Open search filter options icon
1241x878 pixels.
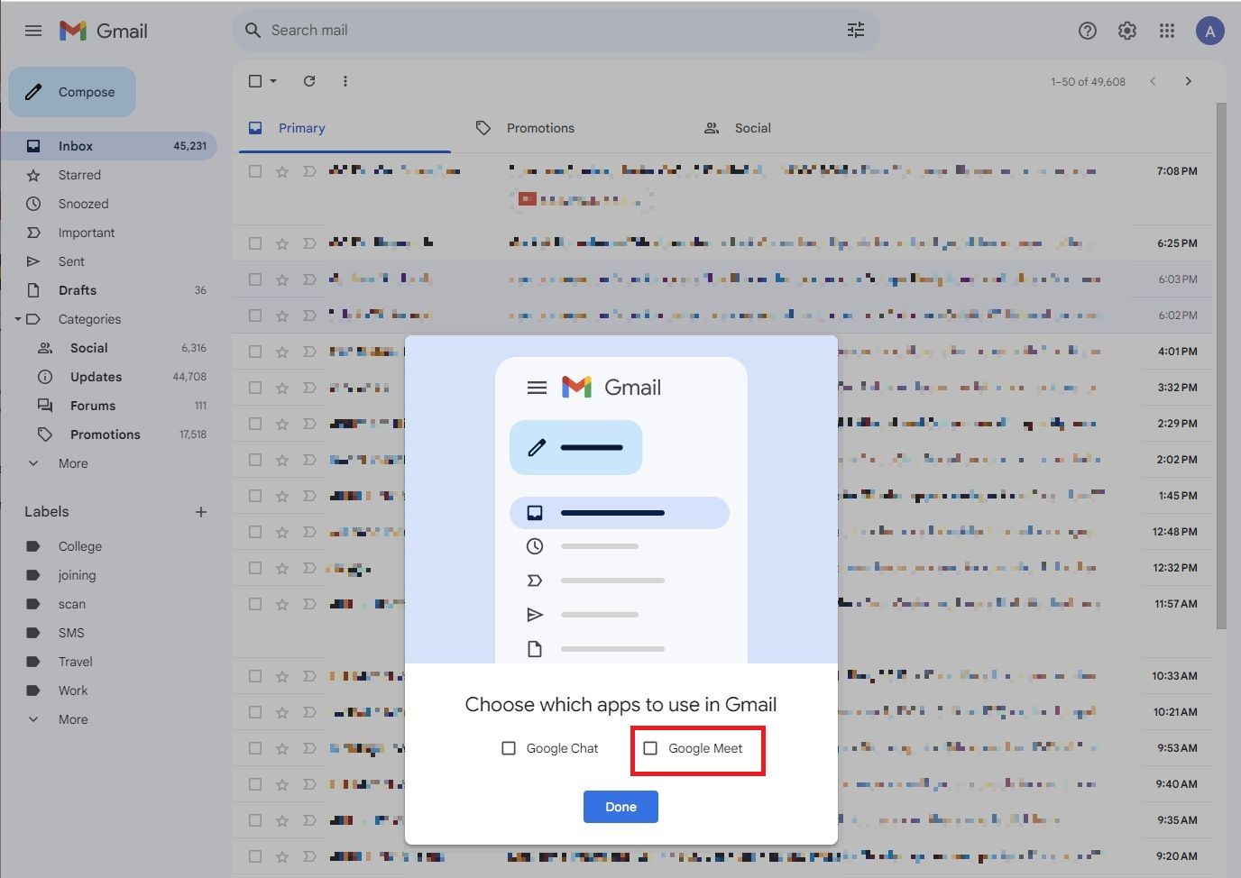coord(854,30)
